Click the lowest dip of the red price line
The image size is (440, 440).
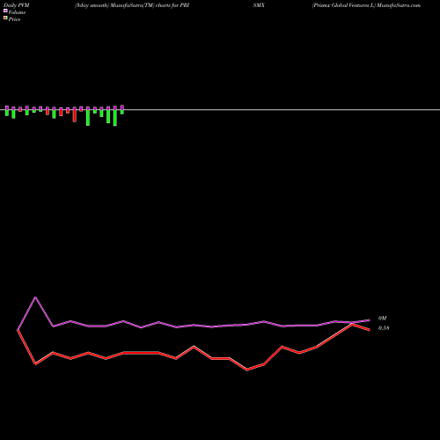[x=246, y=370]
